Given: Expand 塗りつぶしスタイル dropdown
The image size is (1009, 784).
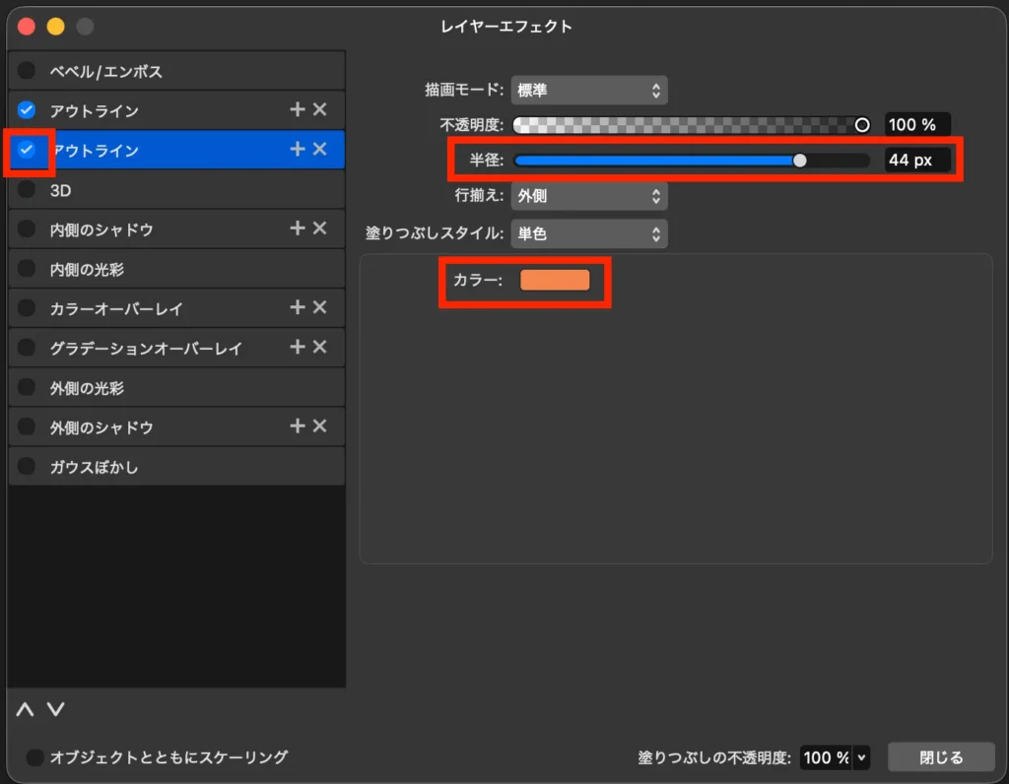Looking at the screenshot, I should [x=588, y=234].
